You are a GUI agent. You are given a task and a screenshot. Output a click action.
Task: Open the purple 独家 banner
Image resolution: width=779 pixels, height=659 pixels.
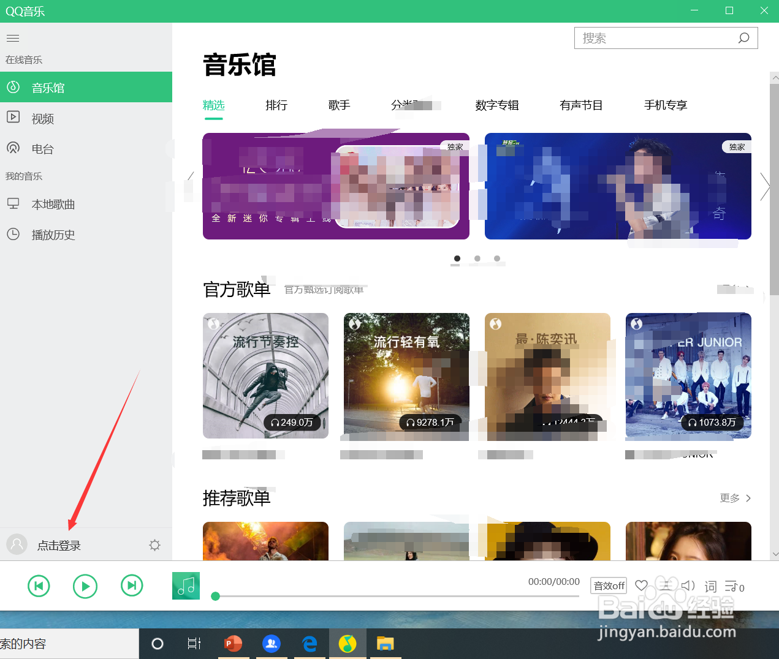tap(336, 186)
